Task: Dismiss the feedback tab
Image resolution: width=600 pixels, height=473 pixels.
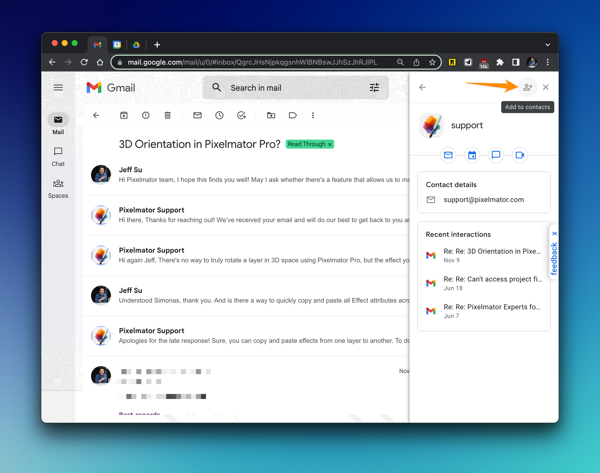Action: point(554,233)
